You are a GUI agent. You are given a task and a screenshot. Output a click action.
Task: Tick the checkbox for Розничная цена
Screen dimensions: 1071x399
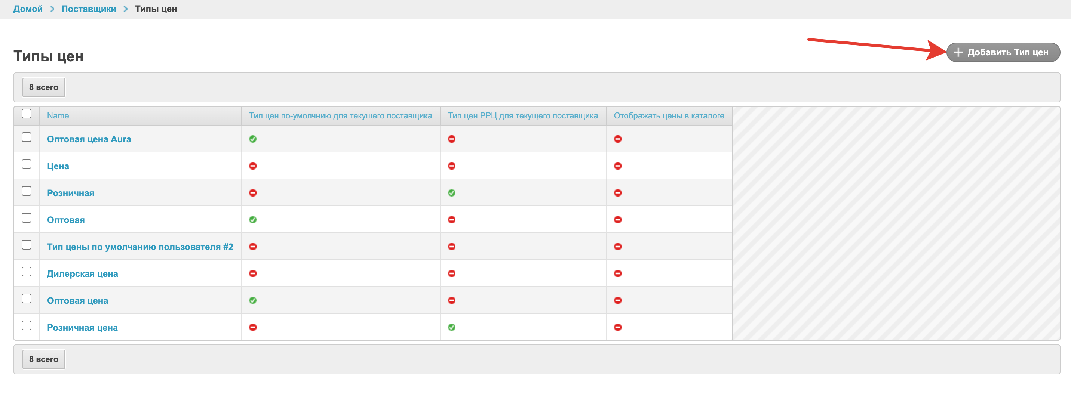coord(27,325)
